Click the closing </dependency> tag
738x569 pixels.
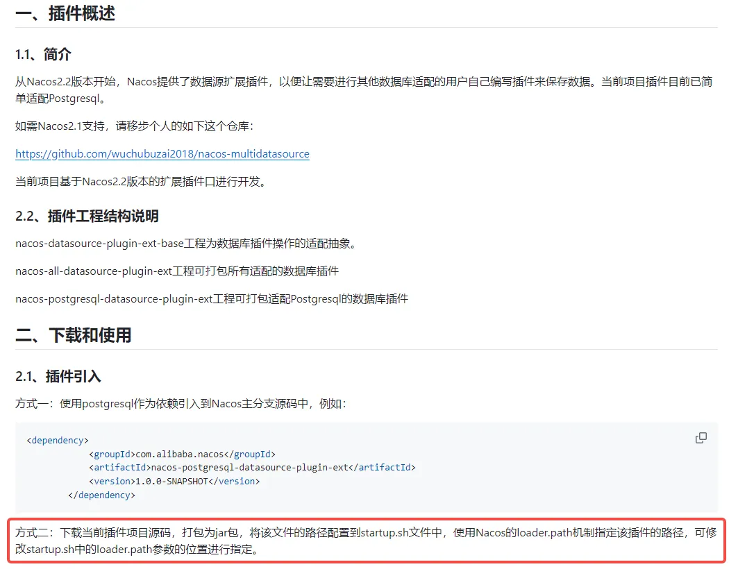(101, 495)
